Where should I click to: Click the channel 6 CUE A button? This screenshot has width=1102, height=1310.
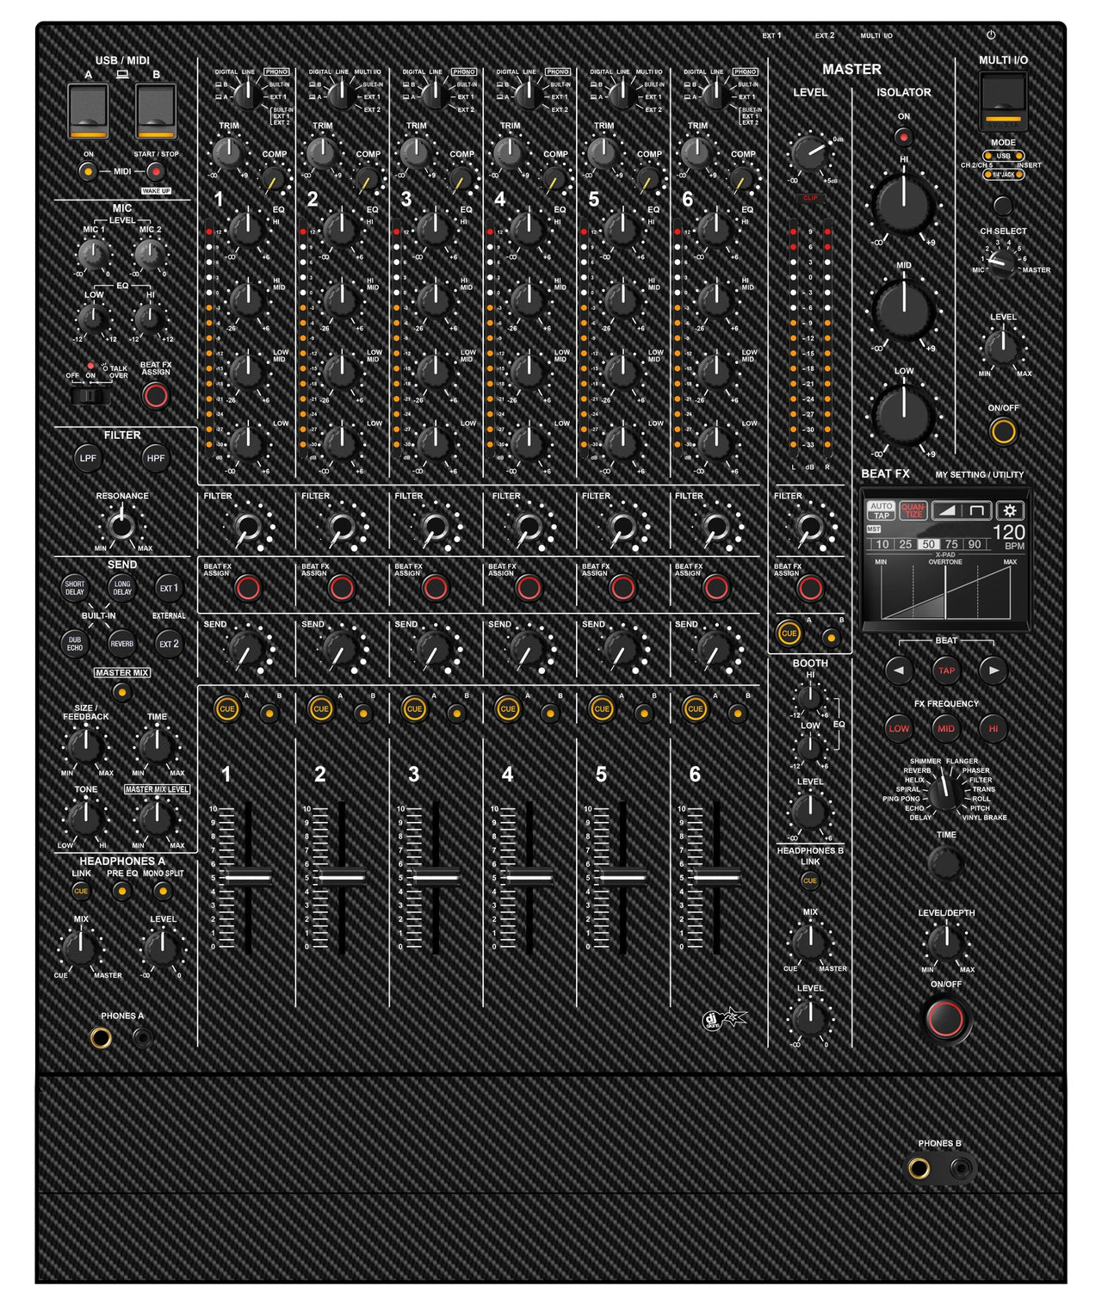(696, 709)
